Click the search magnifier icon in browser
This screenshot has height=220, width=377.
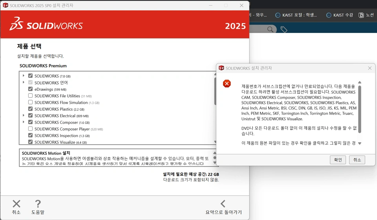click(270, 29)
